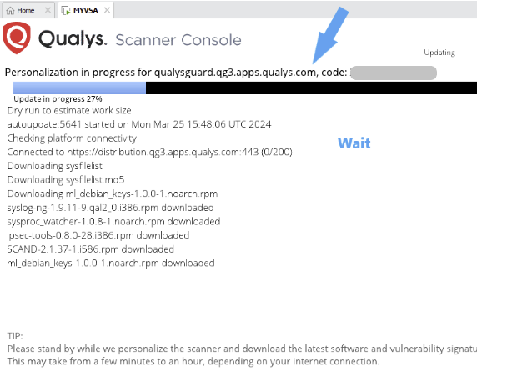Click the Home house icon
517x372 pixels.
10,11
